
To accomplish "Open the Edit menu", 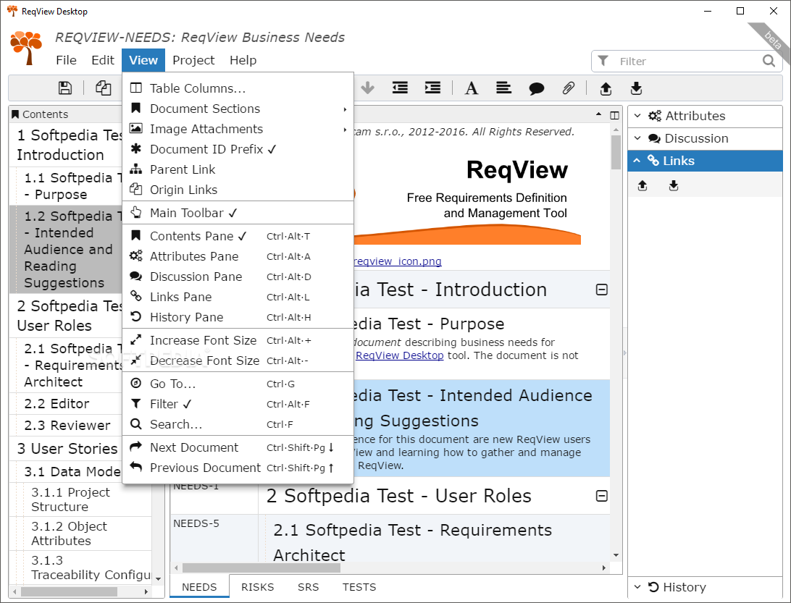I will 103,60.
